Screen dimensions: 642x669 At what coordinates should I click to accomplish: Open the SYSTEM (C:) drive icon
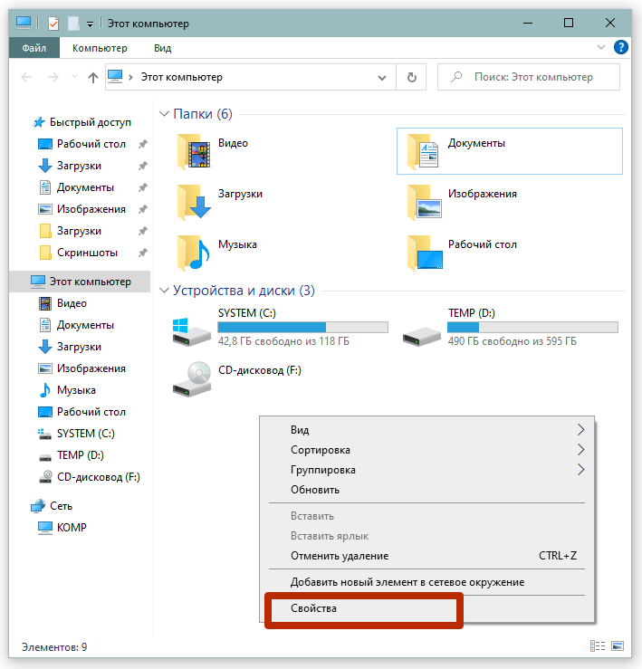(x=192, y=331)
